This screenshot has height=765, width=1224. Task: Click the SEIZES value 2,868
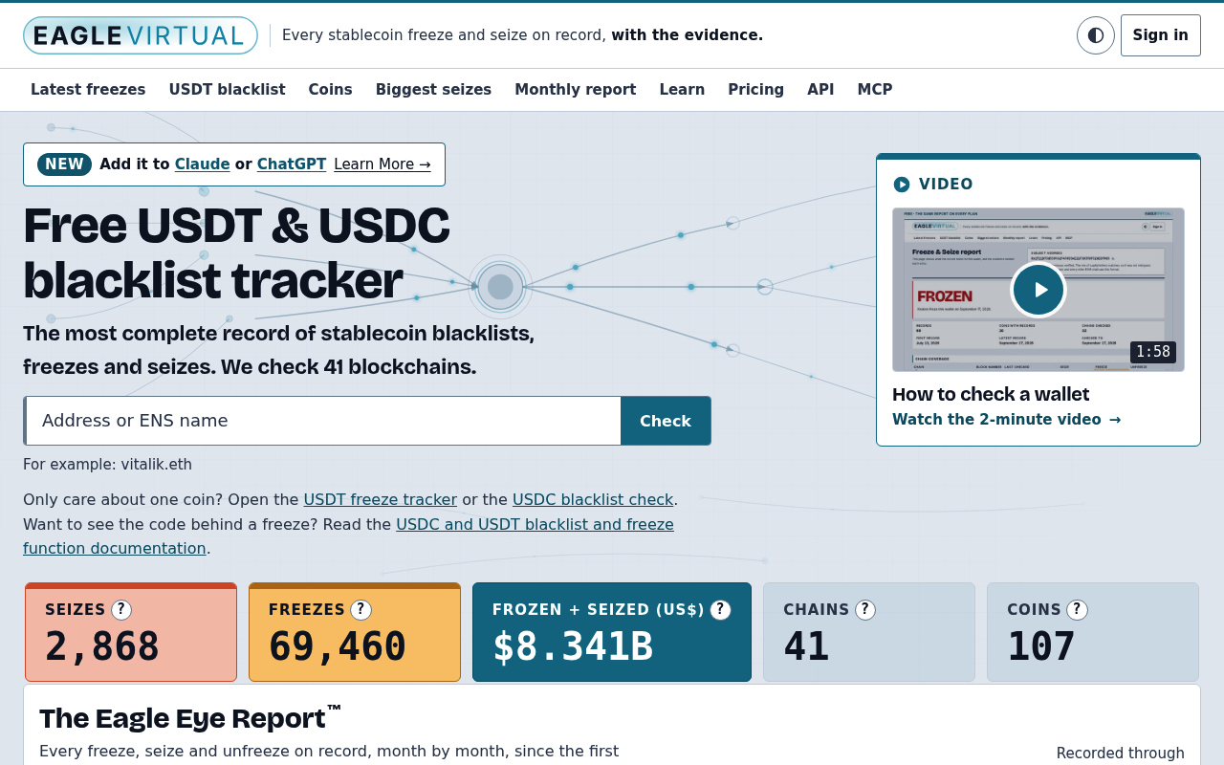102,647
